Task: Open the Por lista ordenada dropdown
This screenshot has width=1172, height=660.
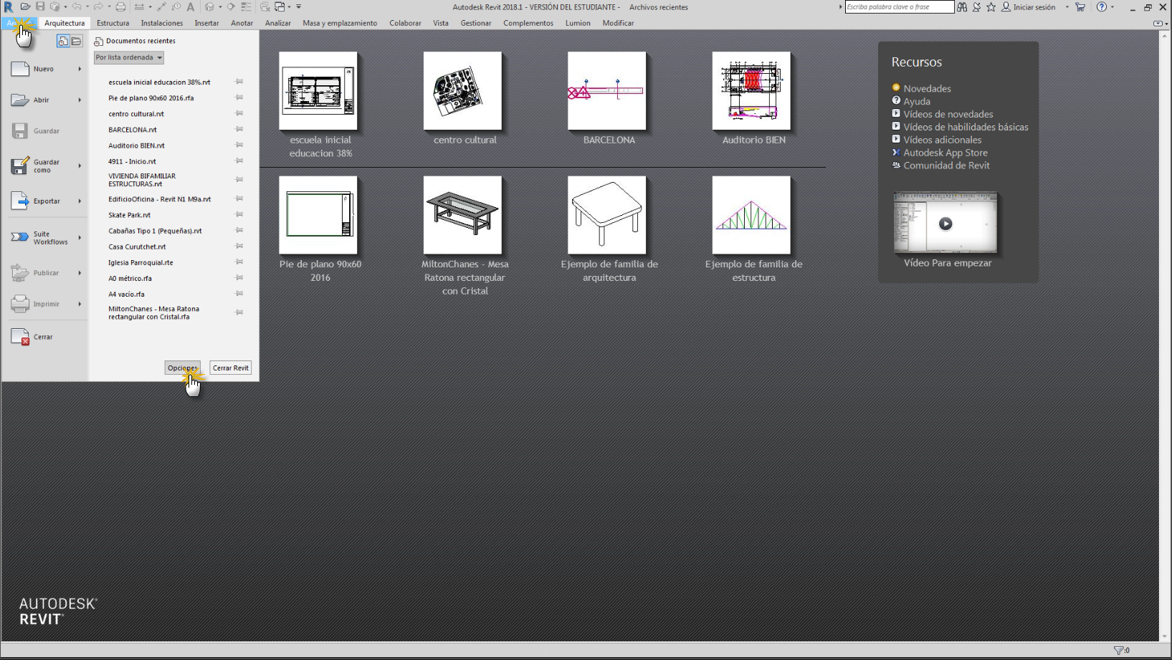Action: pos(129,57)
